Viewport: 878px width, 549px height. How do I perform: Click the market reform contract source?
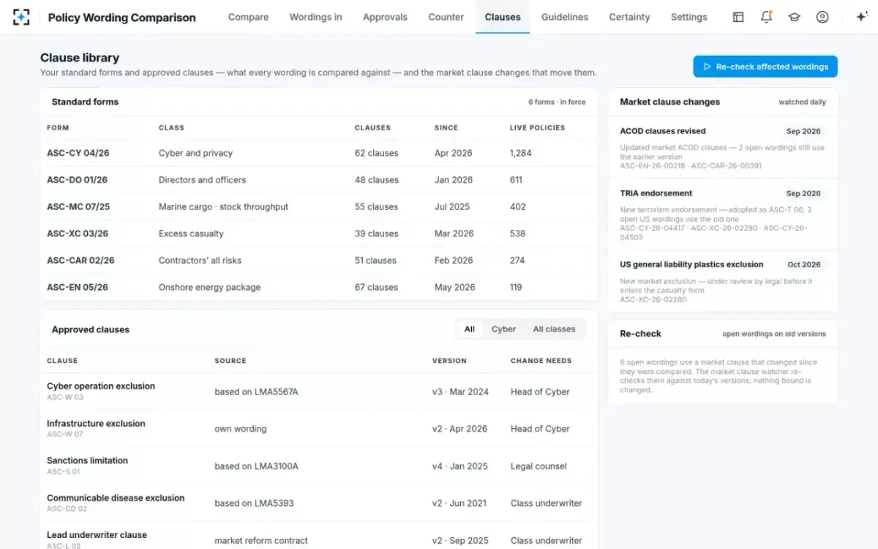[261, 541]
